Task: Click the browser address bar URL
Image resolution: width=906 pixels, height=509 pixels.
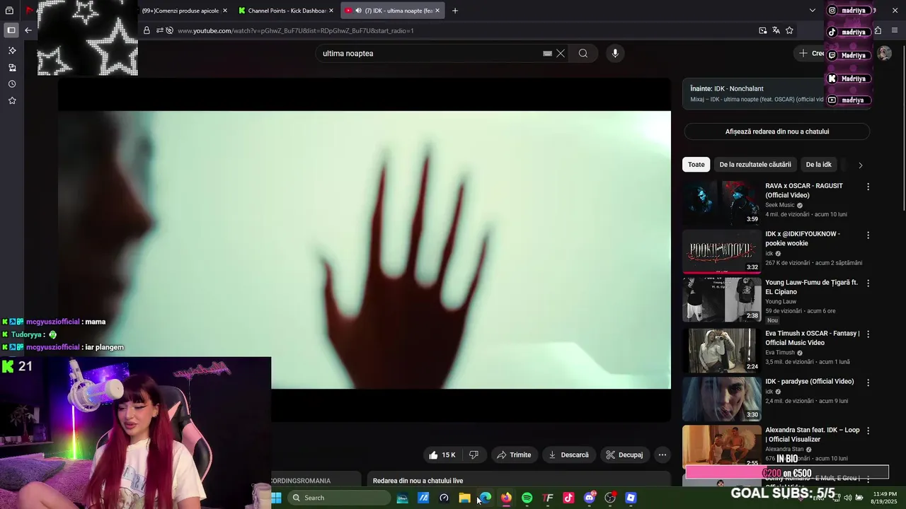Action: [x=295, y=30]
